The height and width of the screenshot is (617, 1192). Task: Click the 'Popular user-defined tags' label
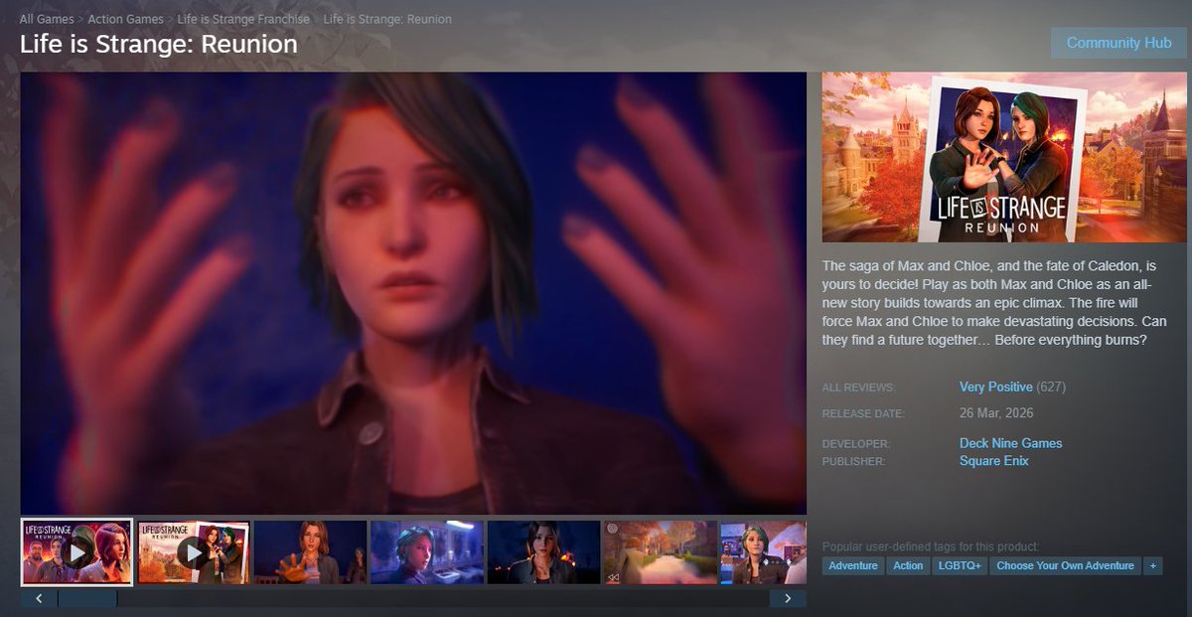click(931, 547)
